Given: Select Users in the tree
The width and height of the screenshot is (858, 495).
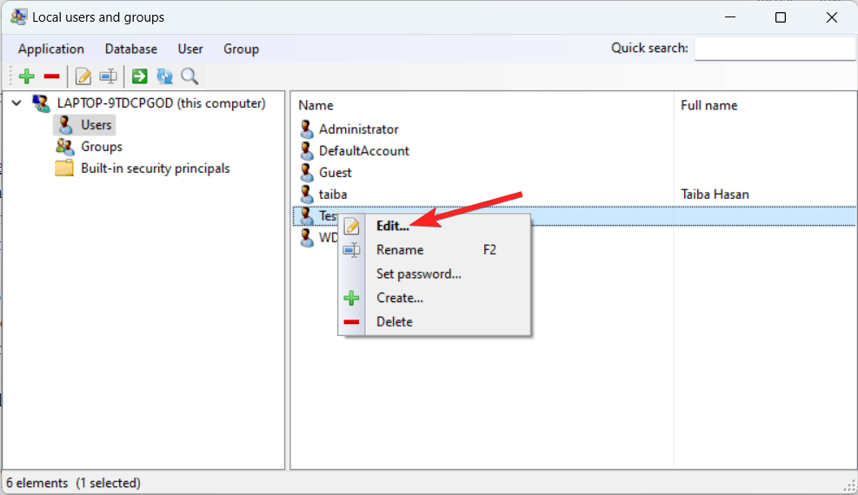Looking at the screenshot, I should 96,124.
